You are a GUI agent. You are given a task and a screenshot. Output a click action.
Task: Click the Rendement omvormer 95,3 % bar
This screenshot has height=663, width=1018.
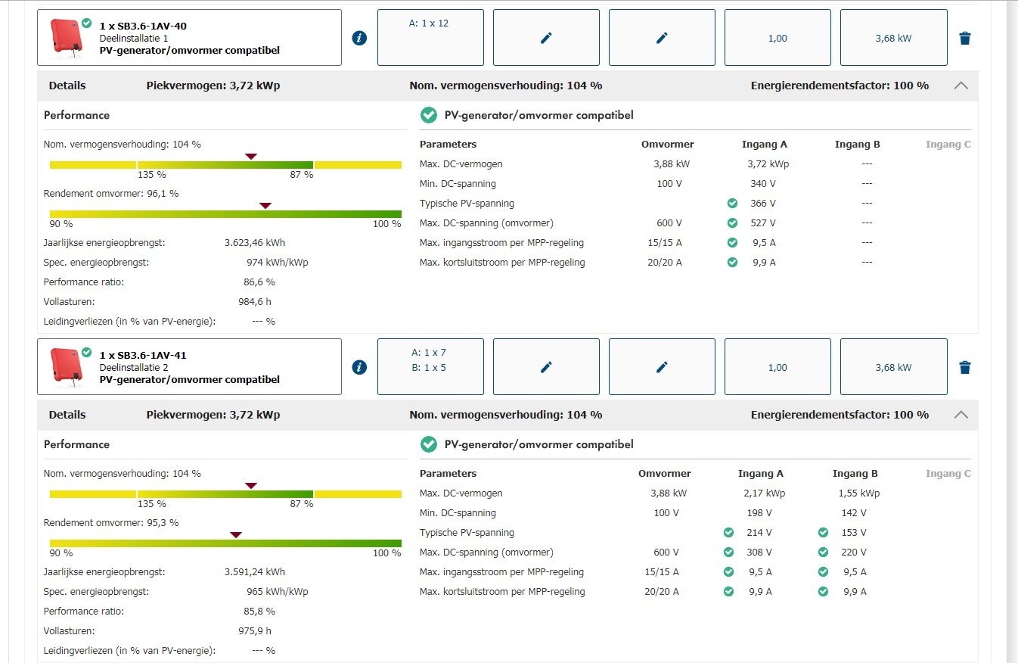pyautogui.click(x=225, y=543)
